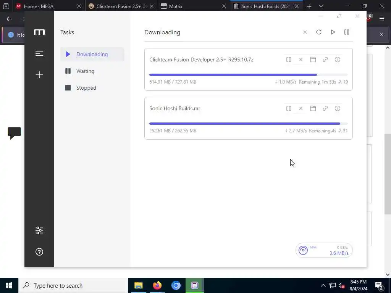Viewport: 391px width, 293px height.
Task: Copy link of Sonic Hoshi Builds.rar
Action: 325,108
